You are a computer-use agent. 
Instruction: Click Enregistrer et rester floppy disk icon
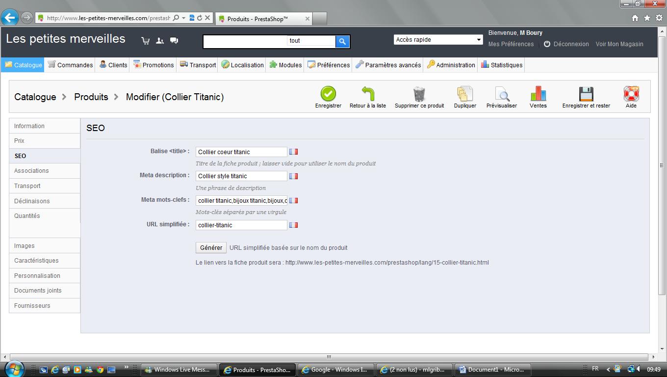click(x=586, y=93)
